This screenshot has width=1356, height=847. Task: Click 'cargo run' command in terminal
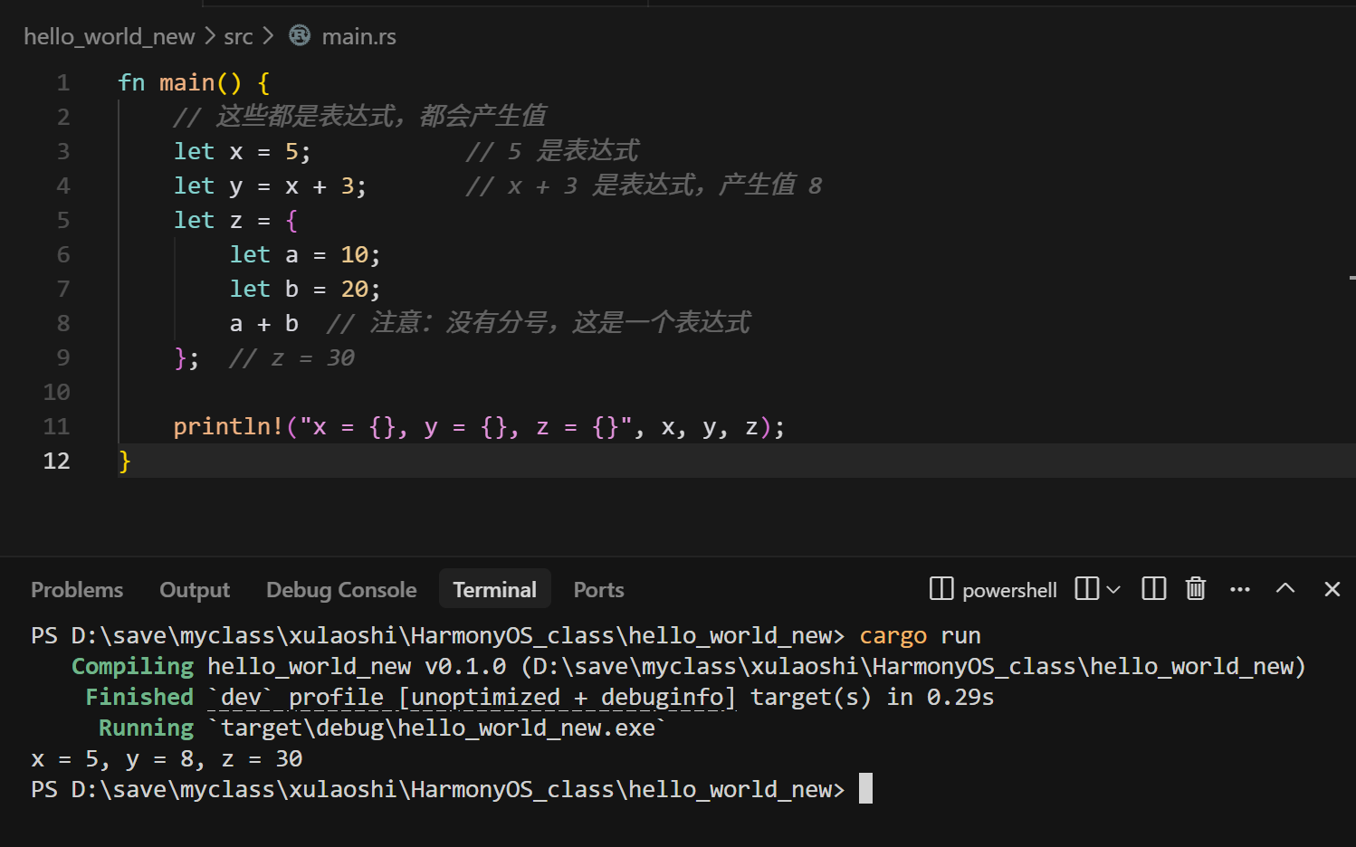tap(920, 636)
